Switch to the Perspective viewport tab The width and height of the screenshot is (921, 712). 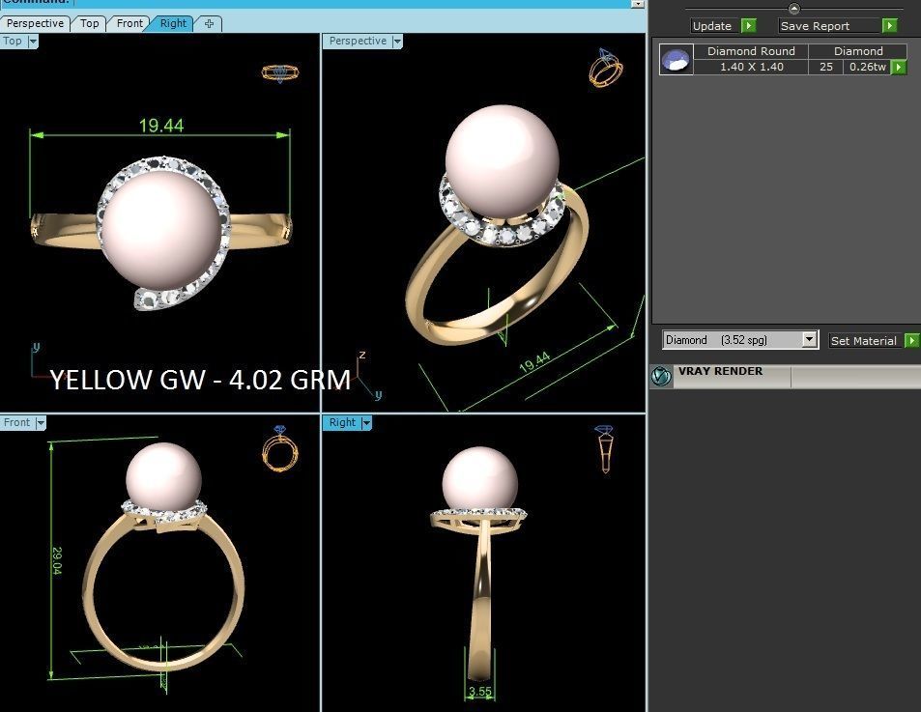point(35,23)
